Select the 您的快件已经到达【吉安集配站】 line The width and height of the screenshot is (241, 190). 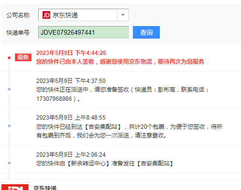129,127
